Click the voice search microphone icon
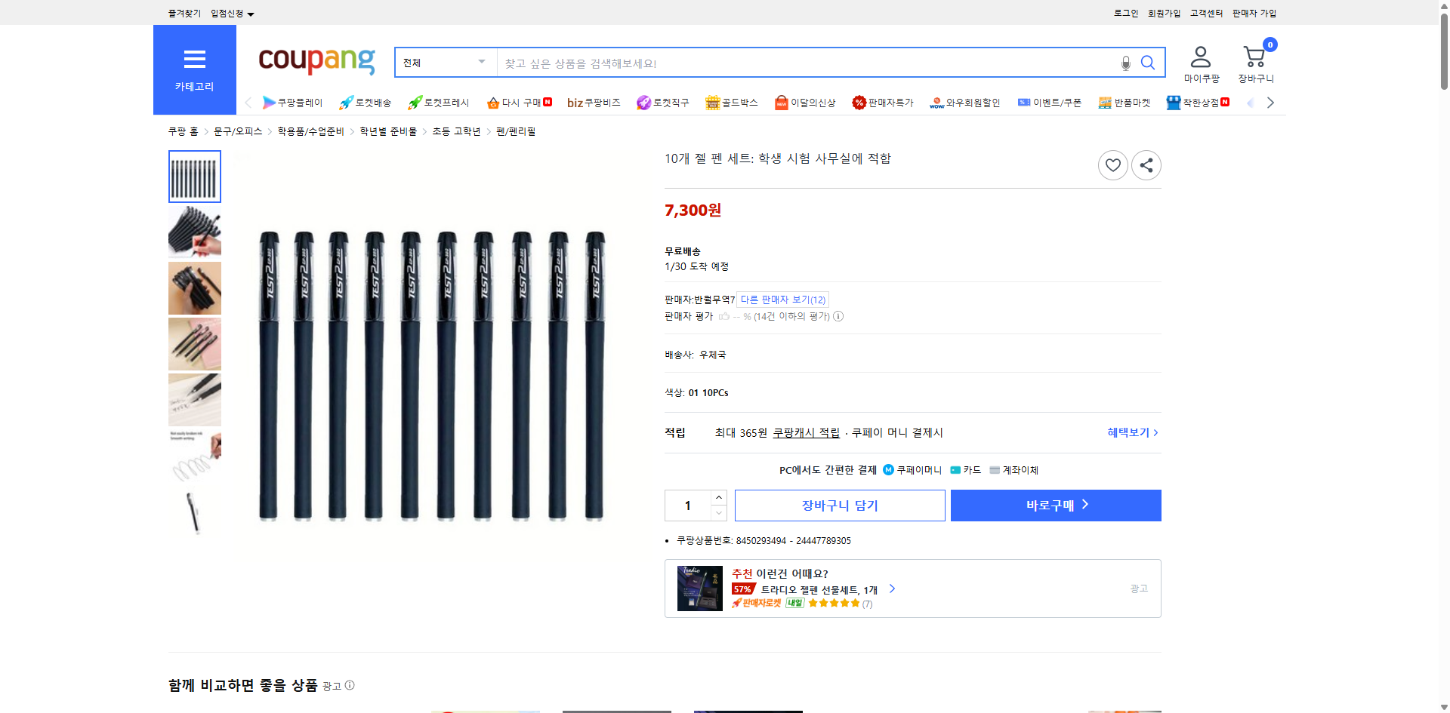This screenshot has height=713, width=1450. [1125, 63]
